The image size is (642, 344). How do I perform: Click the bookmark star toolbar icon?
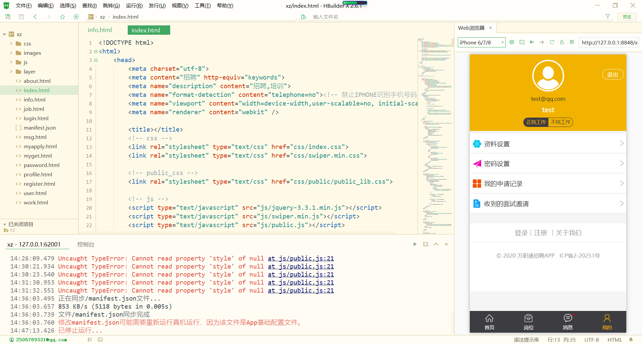point(63,17)
